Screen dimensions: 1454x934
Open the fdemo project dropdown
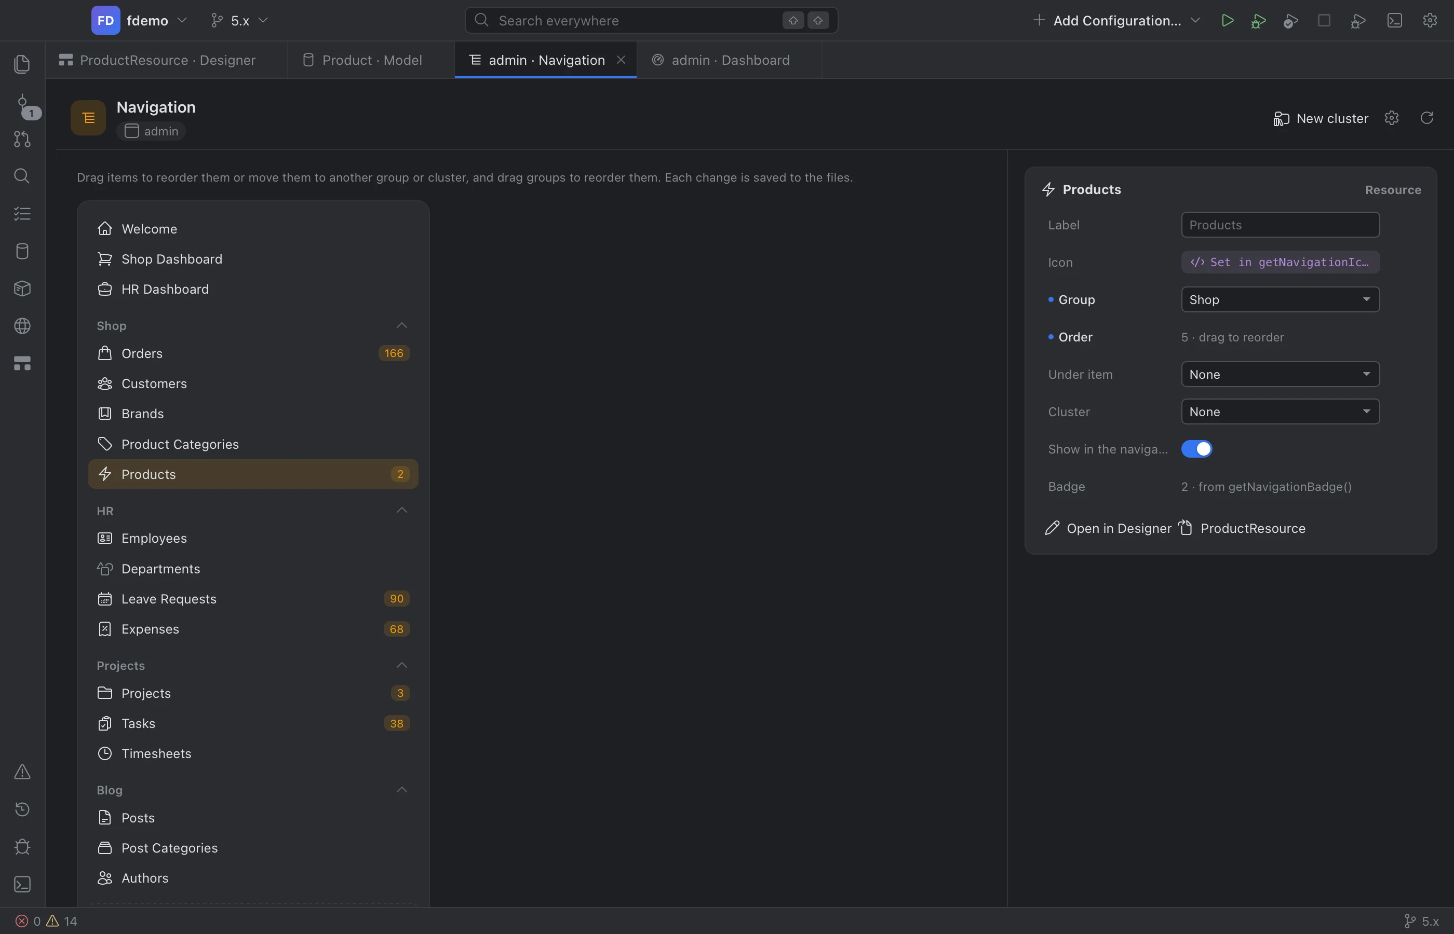click(140, 21)
